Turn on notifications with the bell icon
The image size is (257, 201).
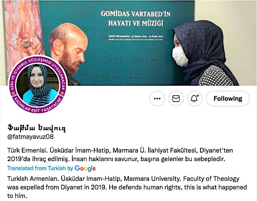click(195, 99)
